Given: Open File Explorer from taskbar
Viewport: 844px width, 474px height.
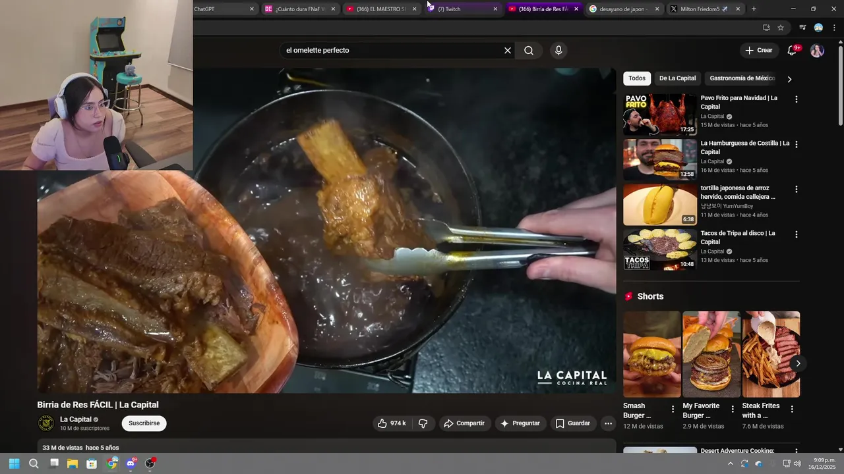Looking at the screenshot, I should click(x=73, y=463).
